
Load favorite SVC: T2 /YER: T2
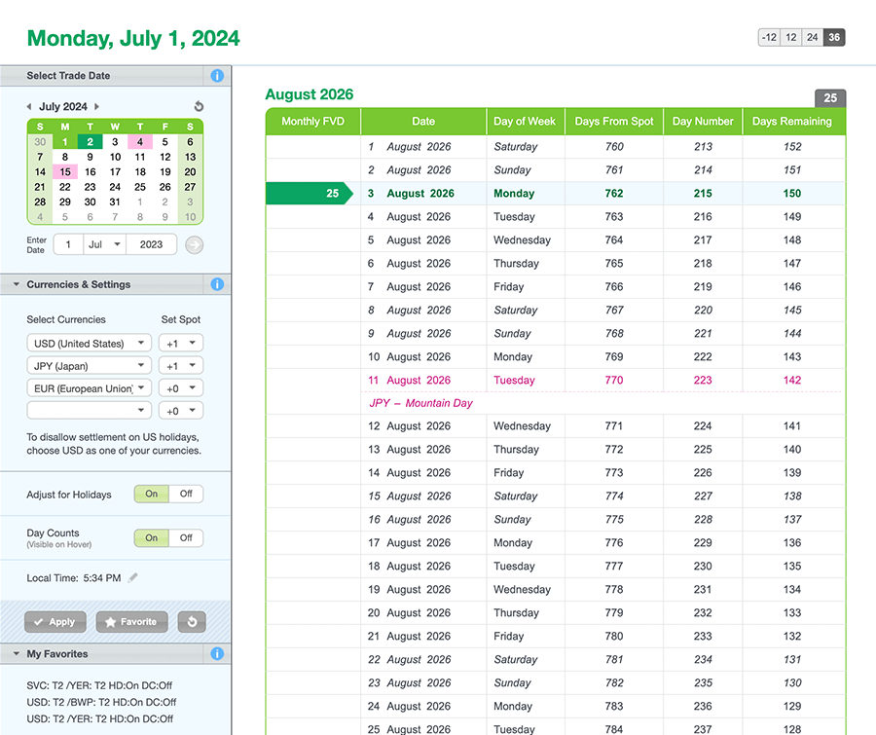(99, 685)
